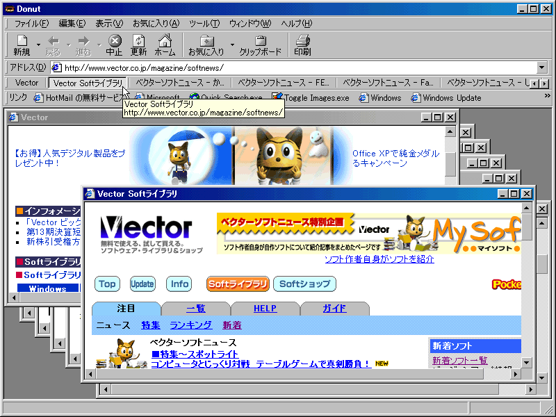Open the 編集(E) menu

[x=72, y=24]
